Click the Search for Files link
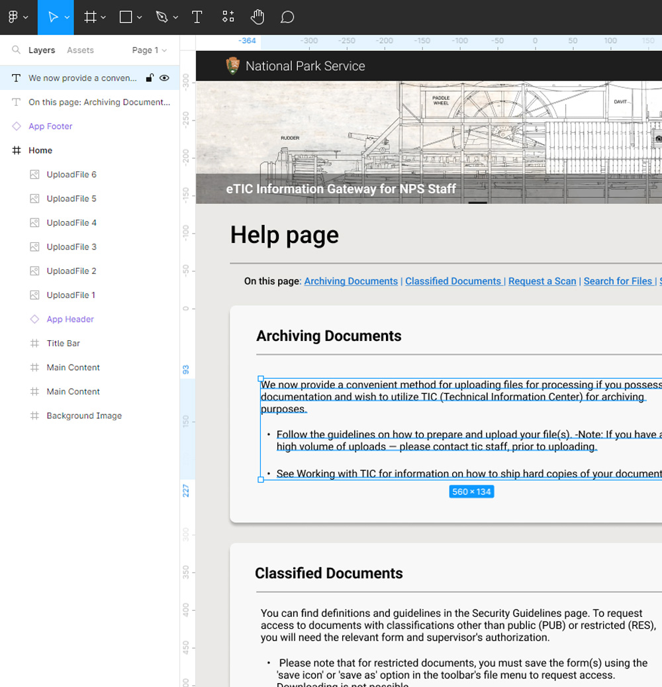The height and width of the screenshot is (687, 662). coord(618,281)
